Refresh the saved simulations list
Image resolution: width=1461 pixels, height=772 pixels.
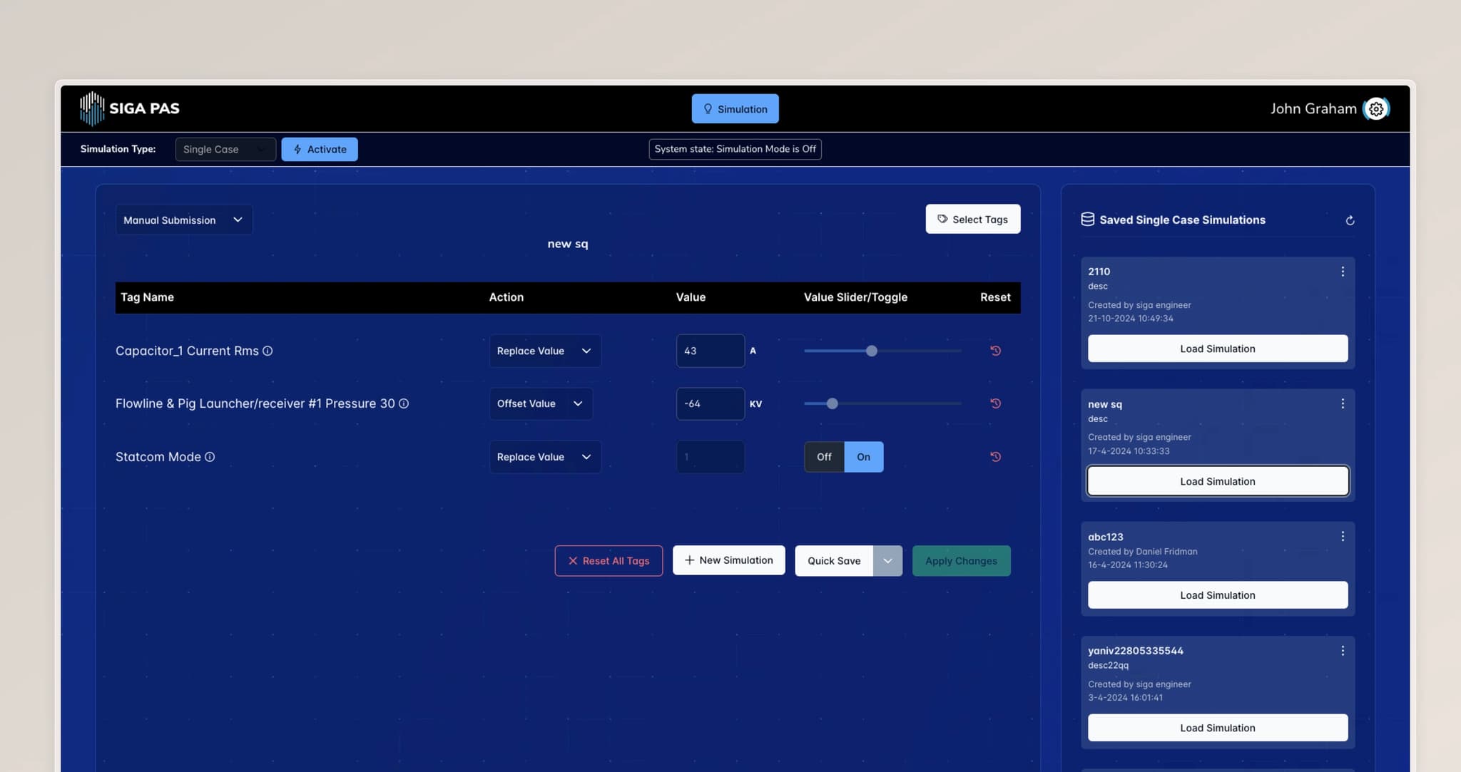1350,220
